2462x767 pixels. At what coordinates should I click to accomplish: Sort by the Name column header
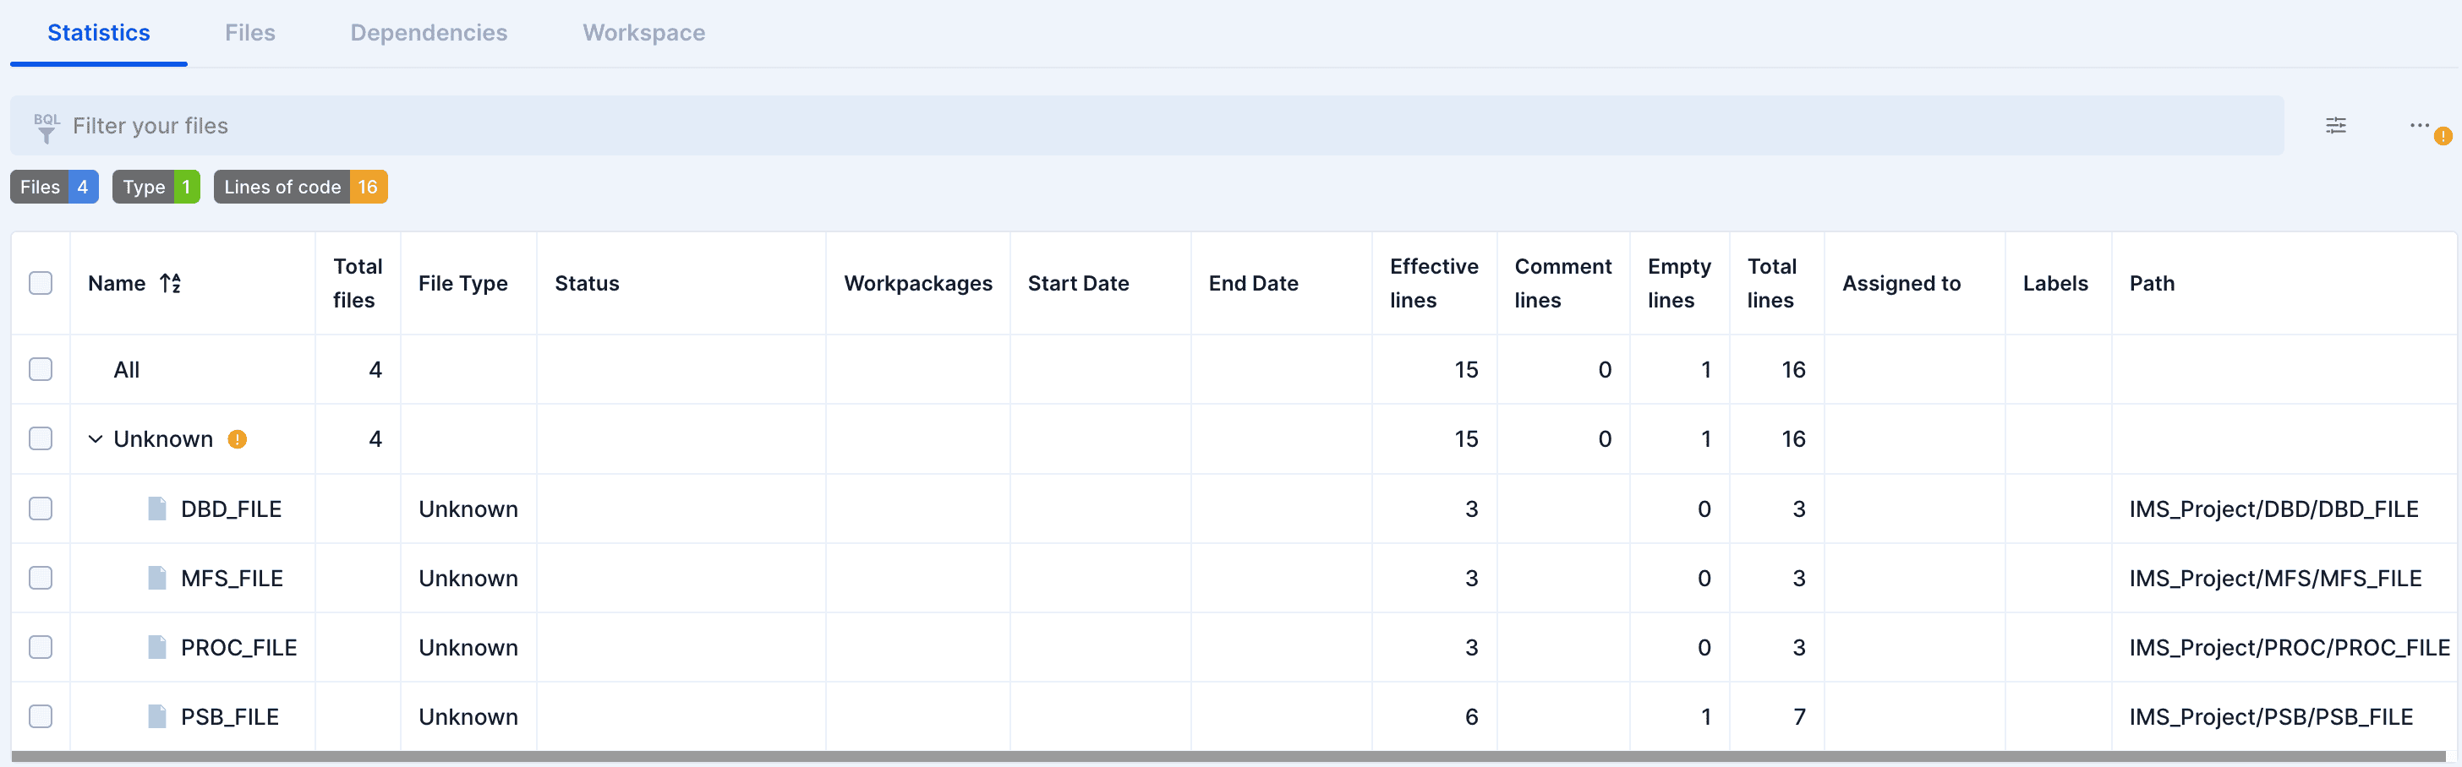click(x=117, y=284)
